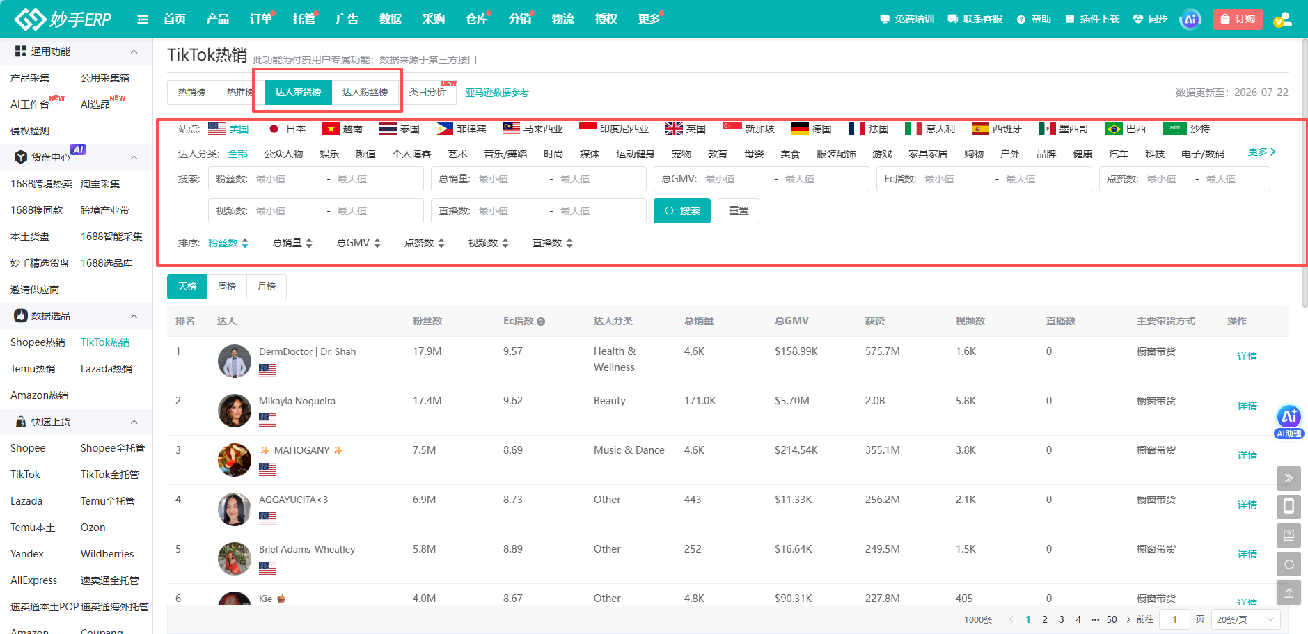
Task: Select the 沙特 flag site
Action: 1186,129
